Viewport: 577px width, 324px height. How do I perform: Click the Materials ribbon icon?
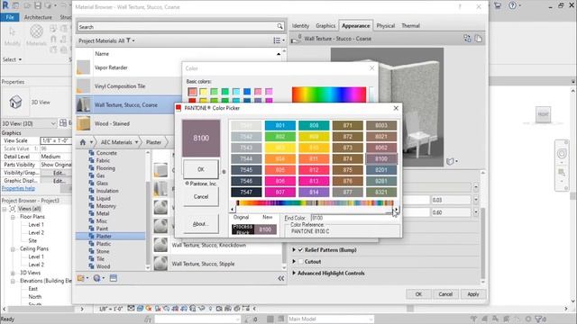coord(36,36)
